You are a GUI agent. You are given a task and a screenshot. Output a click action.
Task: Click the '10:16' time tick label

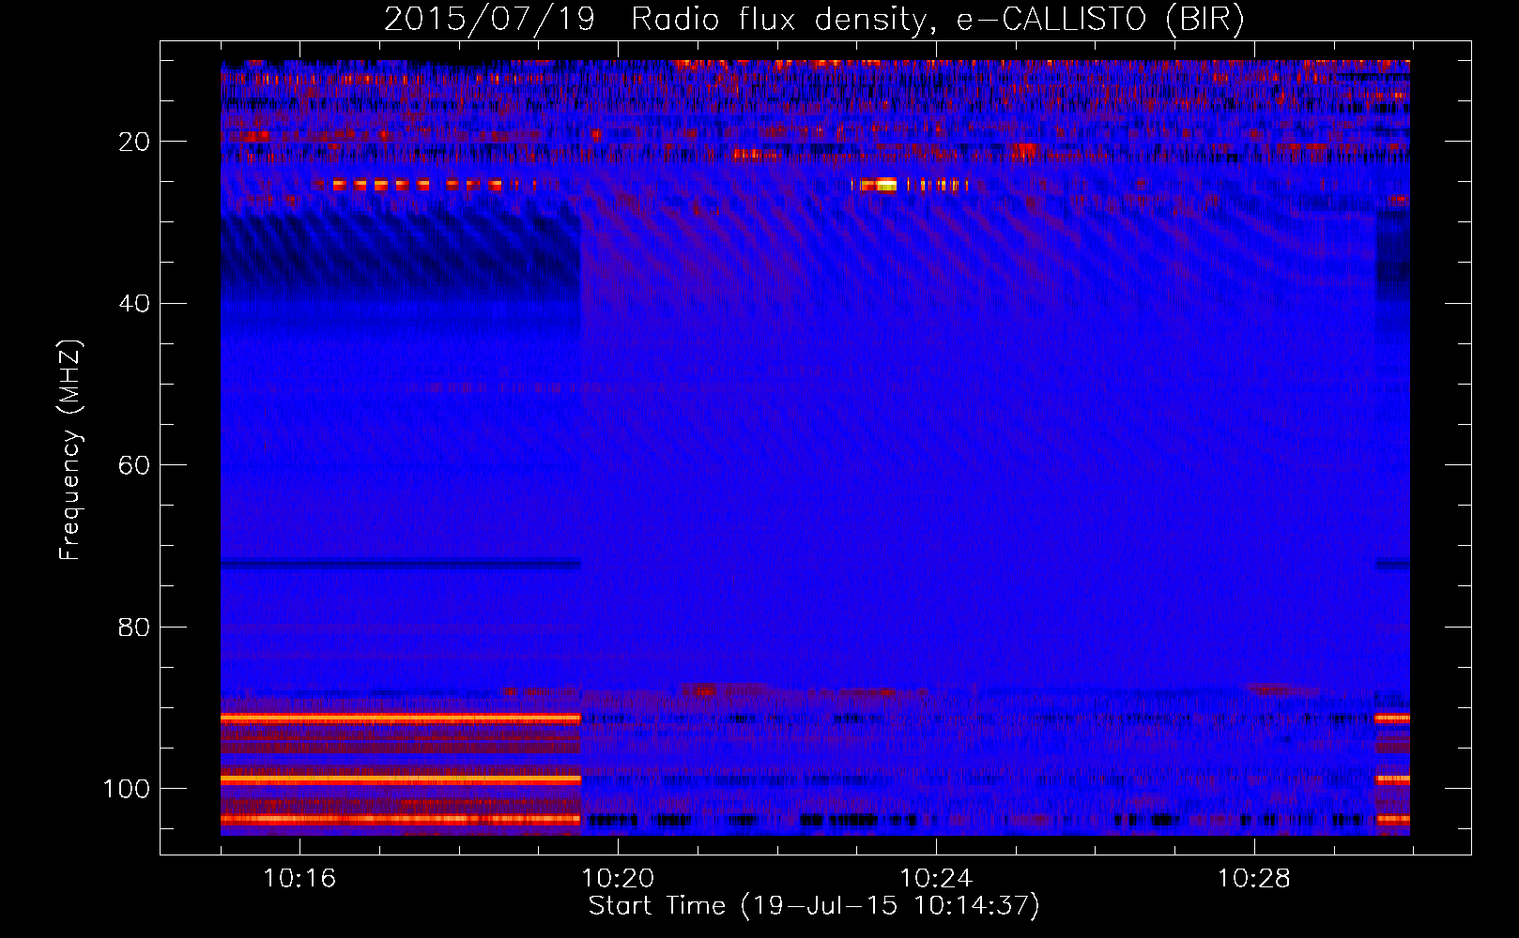click(299, 879)
